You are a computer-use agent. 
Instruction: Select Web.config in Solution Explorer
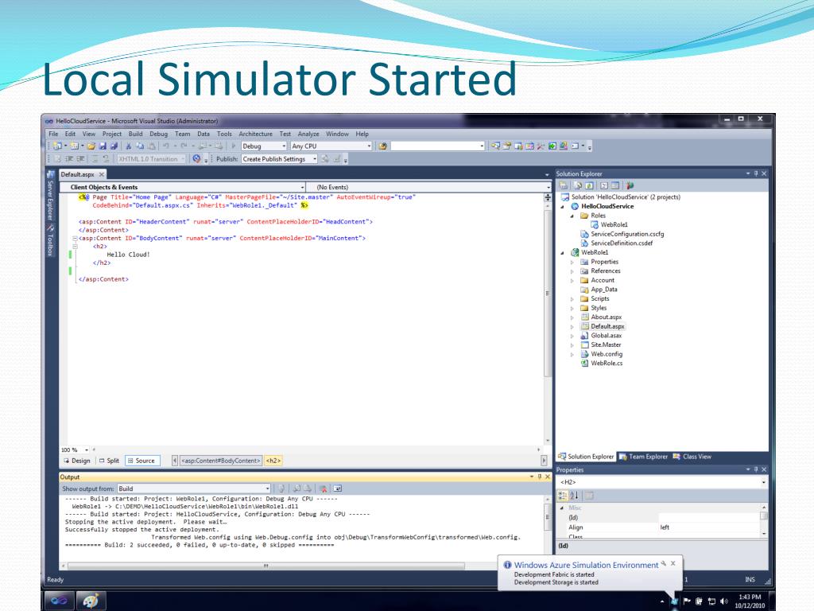[x=607, y=354]
